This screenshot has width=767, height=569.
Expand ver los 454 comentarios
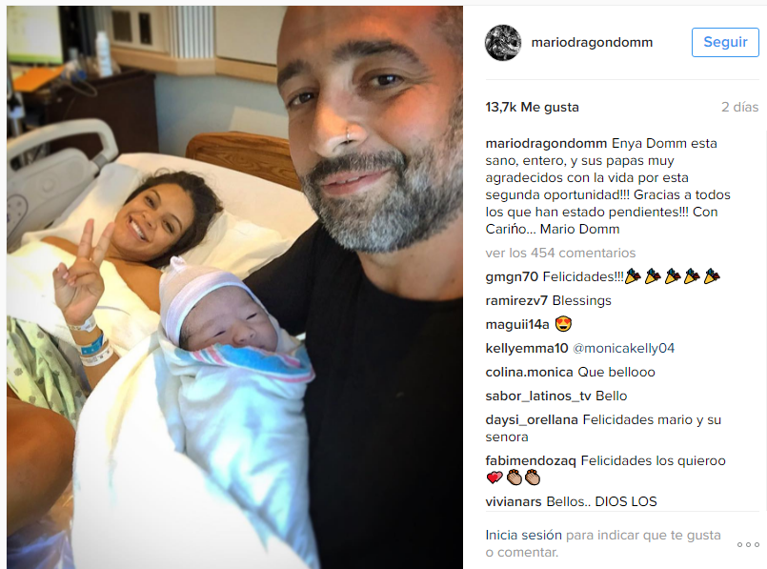[x=560, y=253]
